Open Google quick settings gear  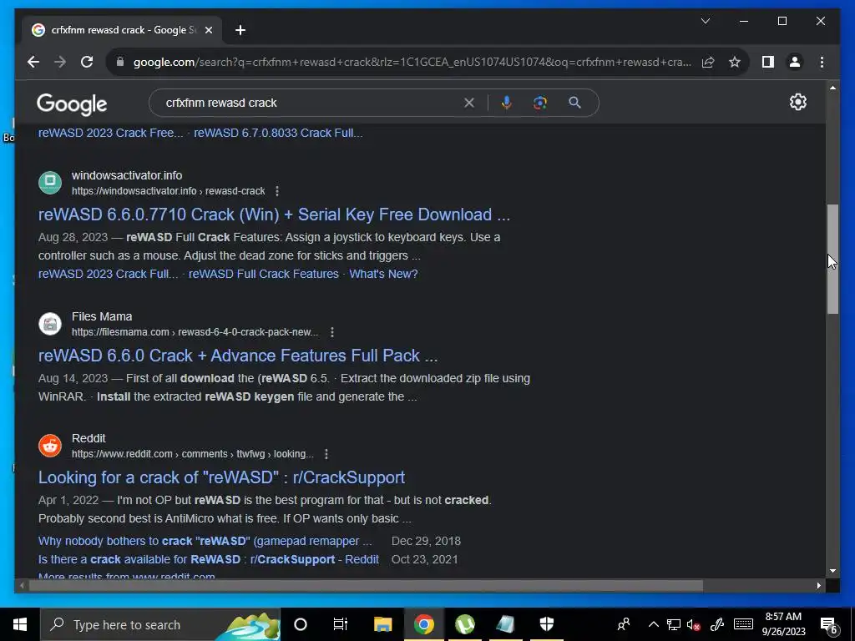click(797, 102)
